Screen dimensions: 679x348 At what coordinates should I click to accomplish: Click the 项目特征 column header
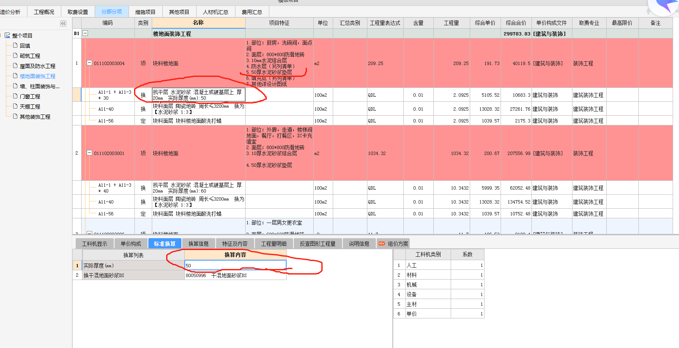pos(279,23)
